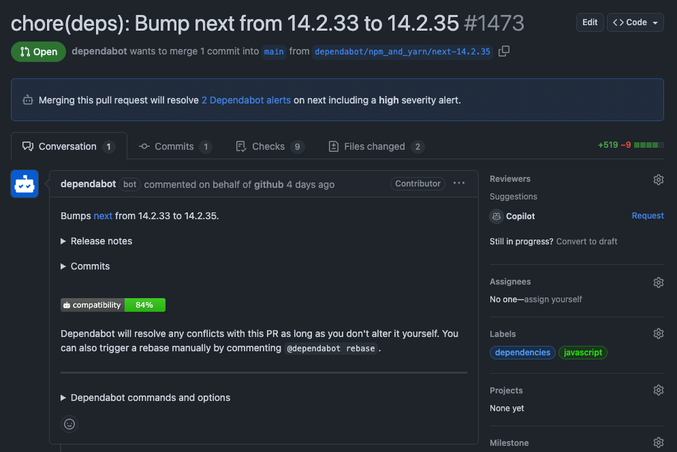The width and height of the screenshot is (677, 452).
Task: Click the diffstat green squares indicator
Action: click(x=648, y=145)
